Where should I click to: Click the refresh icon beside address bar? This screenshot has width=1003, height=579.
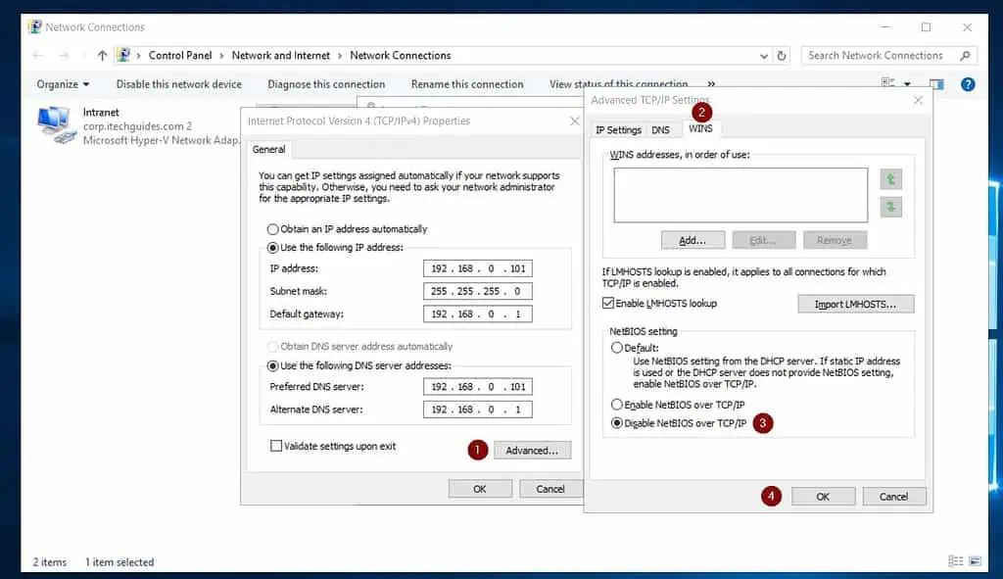[x=781, y=56]
